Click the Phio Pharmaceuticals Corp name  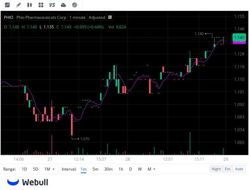tap(41, 17)
